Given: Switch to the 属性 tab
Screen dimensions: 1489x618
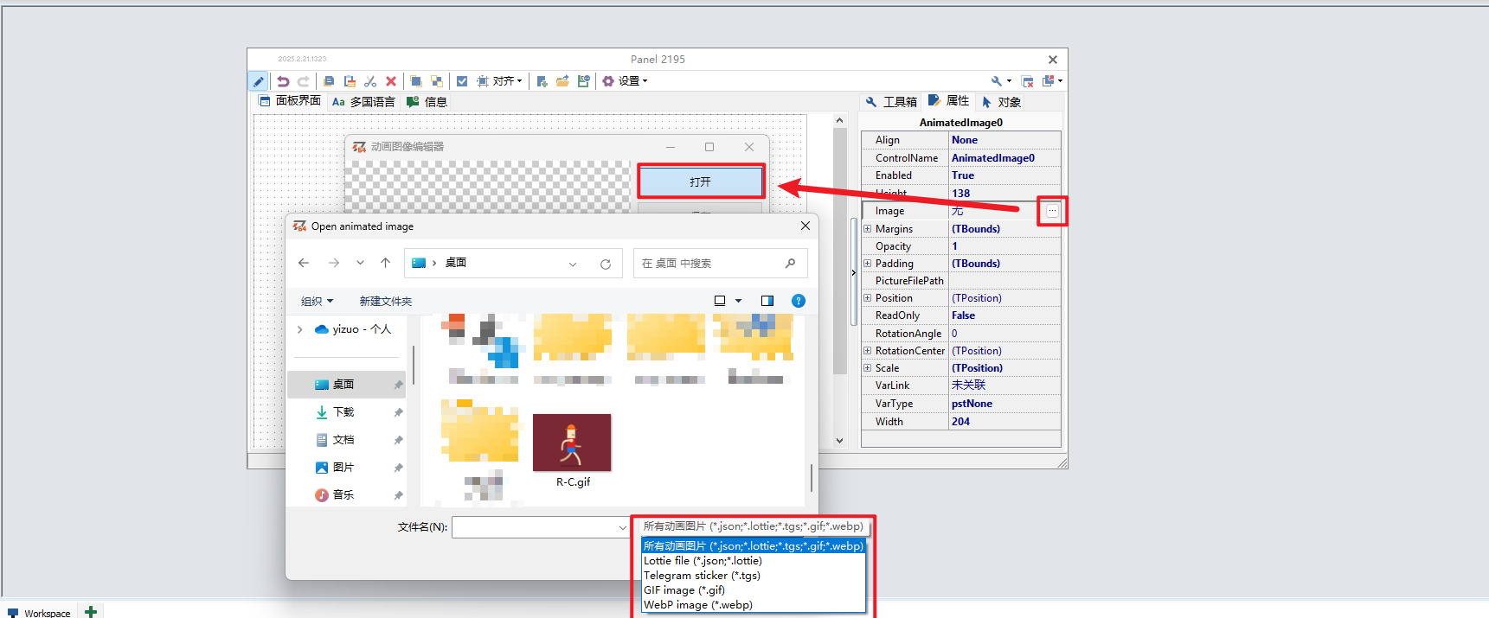Looking at the screenshot, I should pos(949,101).
